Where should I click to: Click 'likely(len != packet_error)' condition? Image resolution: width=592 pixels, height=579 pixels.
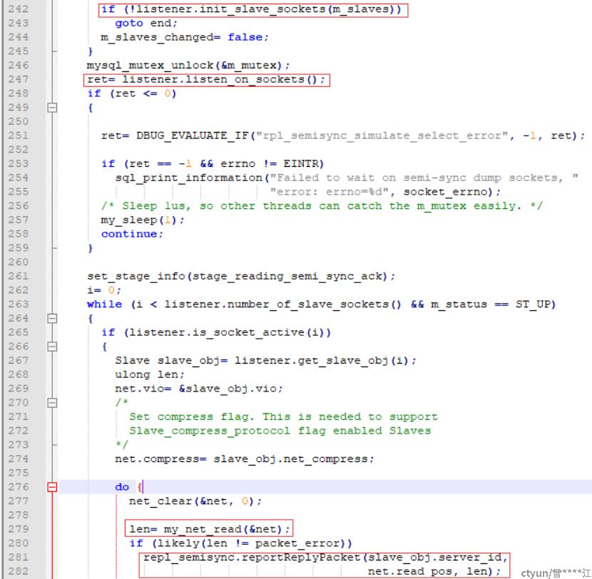pos(252,543)
